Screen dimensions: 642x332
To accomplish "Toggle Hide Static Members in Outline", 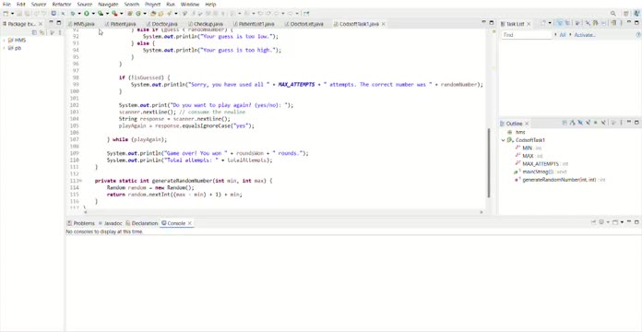I will click(588, 123).
